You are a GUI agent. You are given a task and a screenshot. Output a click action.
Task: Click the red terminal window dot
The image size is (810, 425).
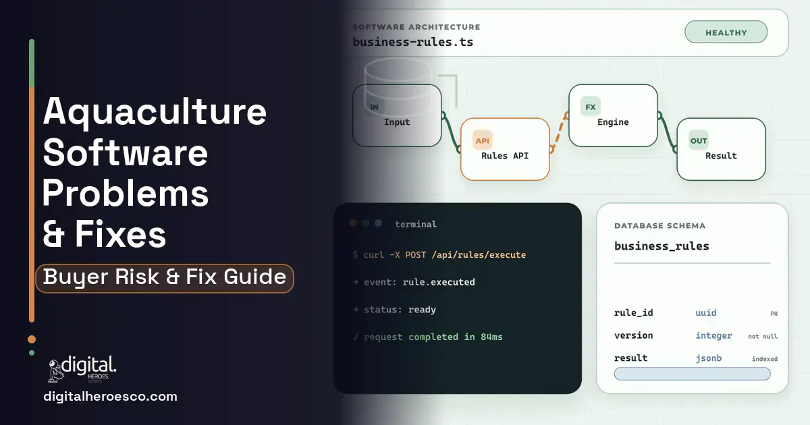click(x=352, y=223)
